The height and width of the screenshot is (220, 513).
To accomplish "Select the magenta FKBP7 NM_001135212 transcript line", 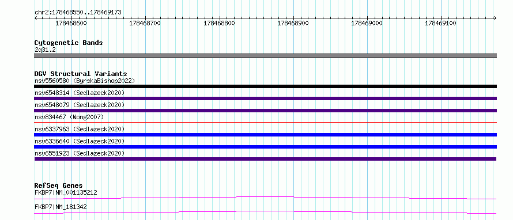I will click(265, 198).
